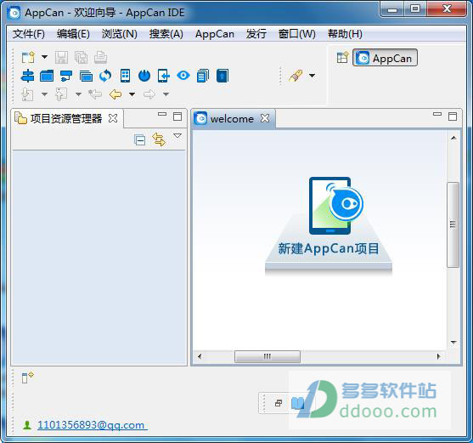
Task: Click the grey forward arrow icon
Action: coord(149,94)
